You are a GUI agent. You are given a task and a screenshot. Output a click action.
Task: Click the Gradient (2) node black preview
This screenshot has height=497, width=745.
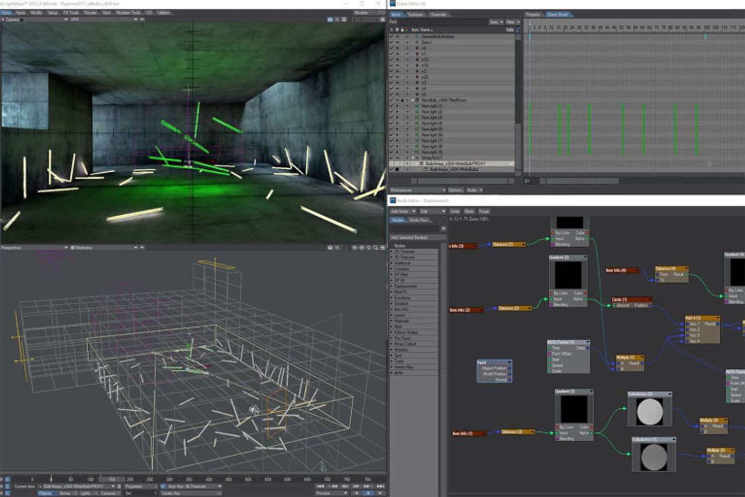point(568,275)
